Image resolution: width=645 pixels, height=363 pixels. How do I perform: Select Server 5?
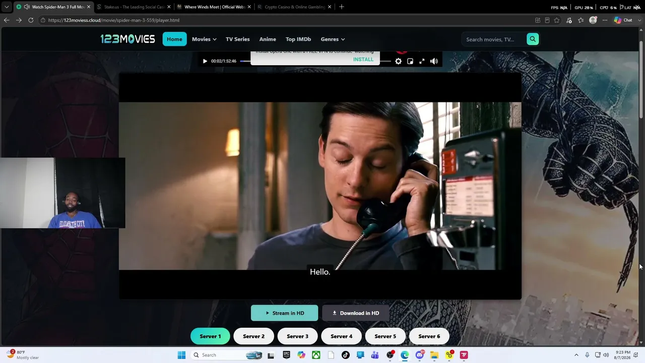click(385, 336)
